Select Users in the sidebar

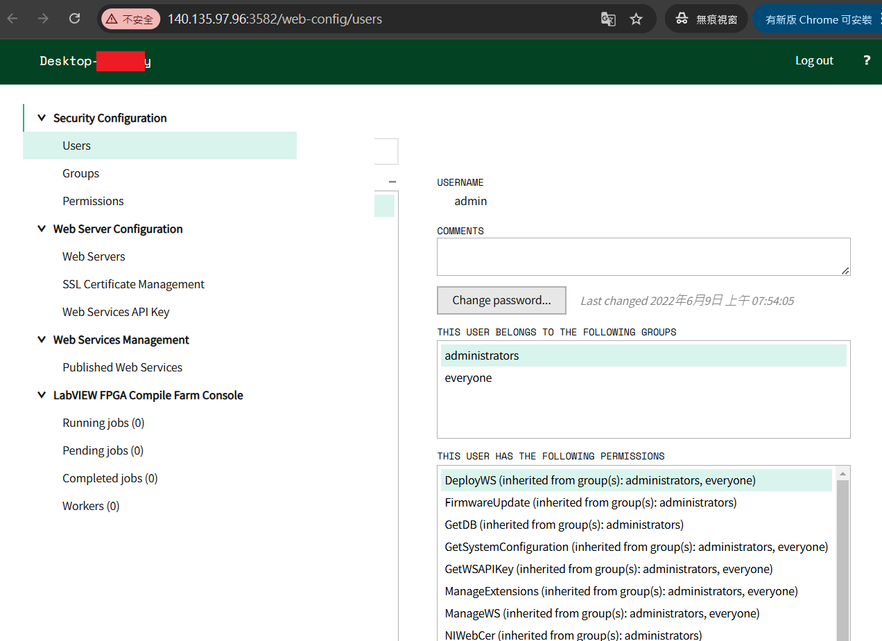pos(159,146)
